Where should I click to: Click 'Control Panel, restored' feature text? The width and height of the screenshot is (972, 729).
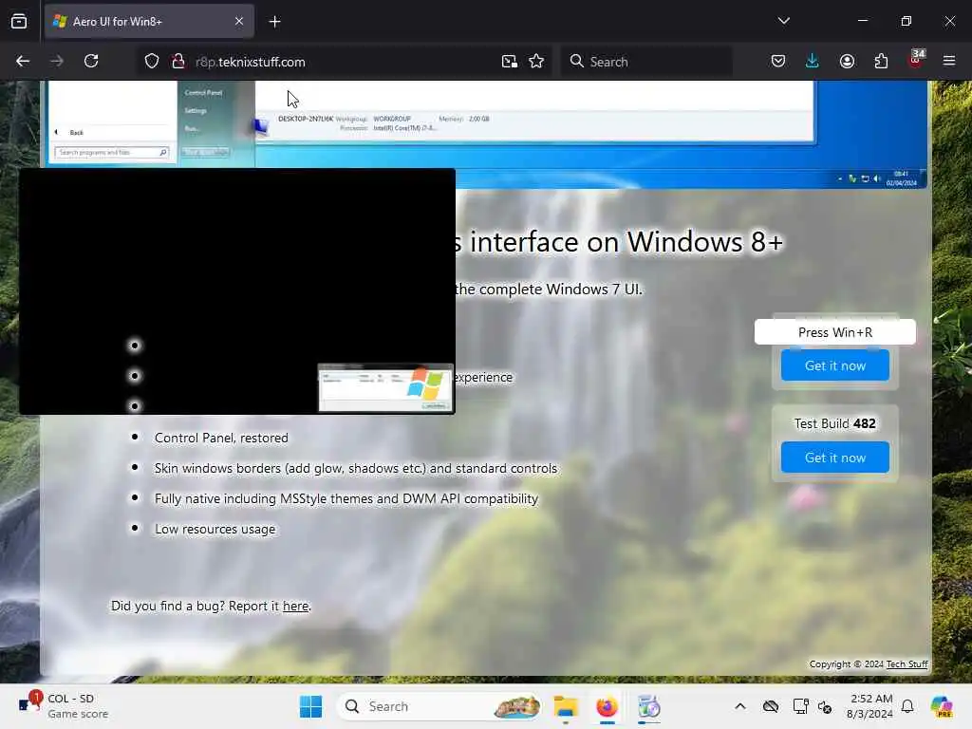(x=221, y=438)
